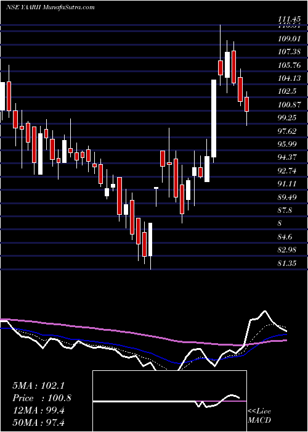Screen dimensions: 308x432
Task: Select the 81.35 lowest price label
Action: (x=288, y=264)
